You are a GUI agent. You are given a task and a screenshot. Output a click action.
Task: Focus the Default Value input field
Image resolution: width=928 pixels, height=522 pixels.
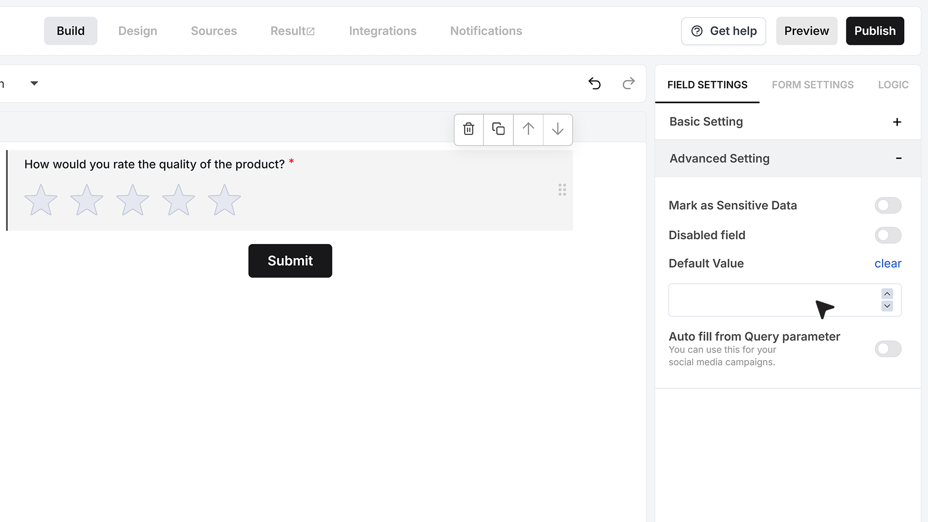784,300
